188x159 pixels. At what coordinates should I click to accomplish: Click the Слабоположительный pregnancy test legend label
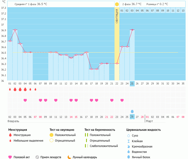(x=104, y=146)
